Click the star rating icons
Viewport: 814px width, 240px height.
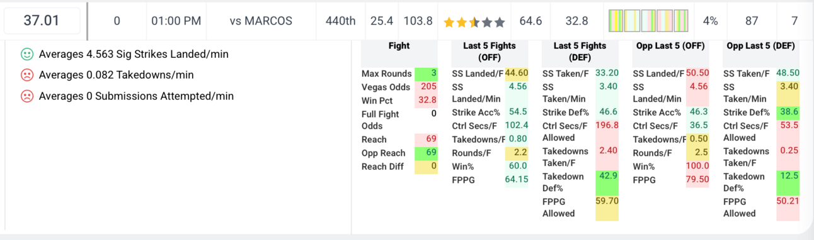coord(474,22)
